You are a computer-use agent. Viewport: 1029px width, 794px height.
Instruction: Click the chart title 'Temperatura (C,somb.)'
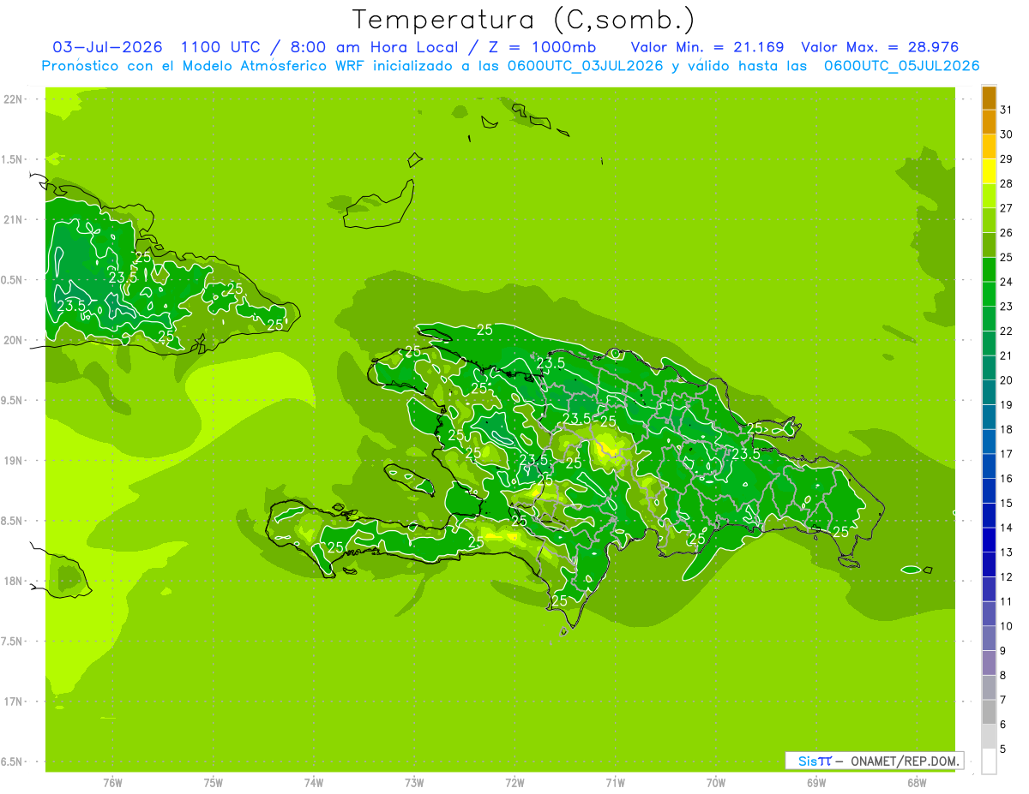tap(524, 20)
